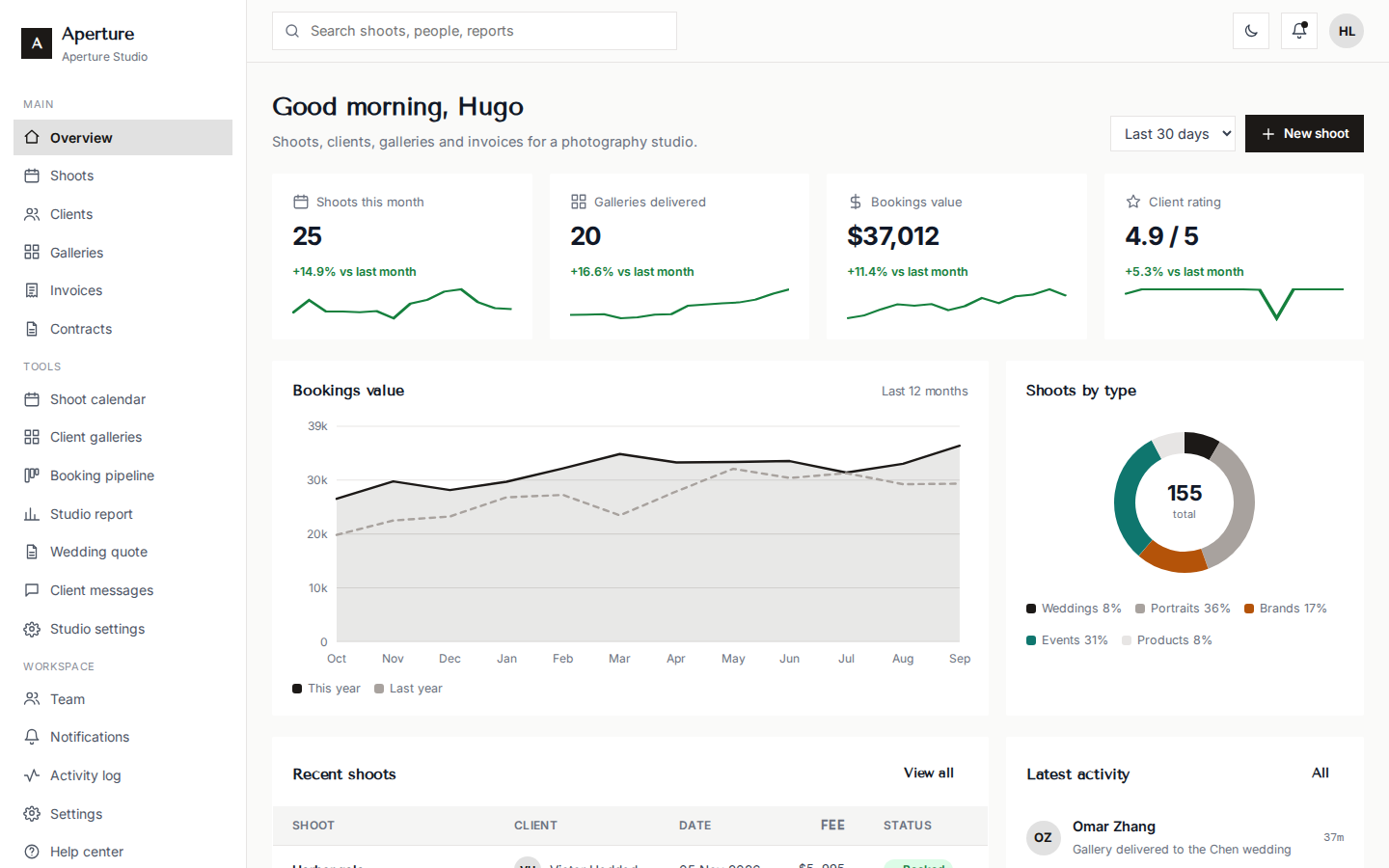Click the Notifications bell icon in sidebar
This screenshot has width=1389, height=868.
[x=32, y=737]
